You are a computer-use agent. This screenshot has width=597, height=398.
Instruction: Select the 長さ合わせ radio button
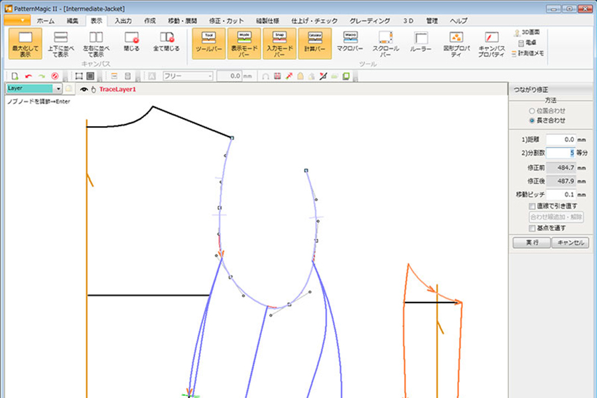[532, 121]
